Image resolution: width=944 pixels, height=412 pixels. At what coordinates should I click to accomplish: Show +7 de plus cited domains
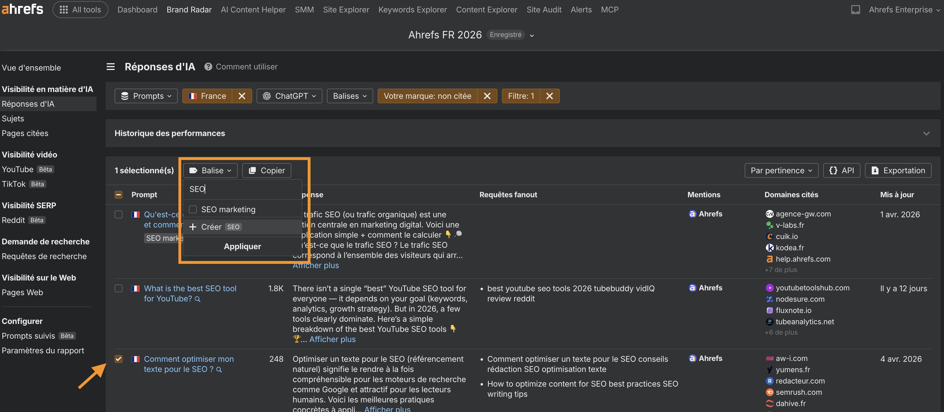pos(781,269)
